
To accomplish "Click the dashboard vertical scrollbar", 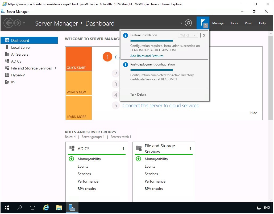I will pos(271,78).
